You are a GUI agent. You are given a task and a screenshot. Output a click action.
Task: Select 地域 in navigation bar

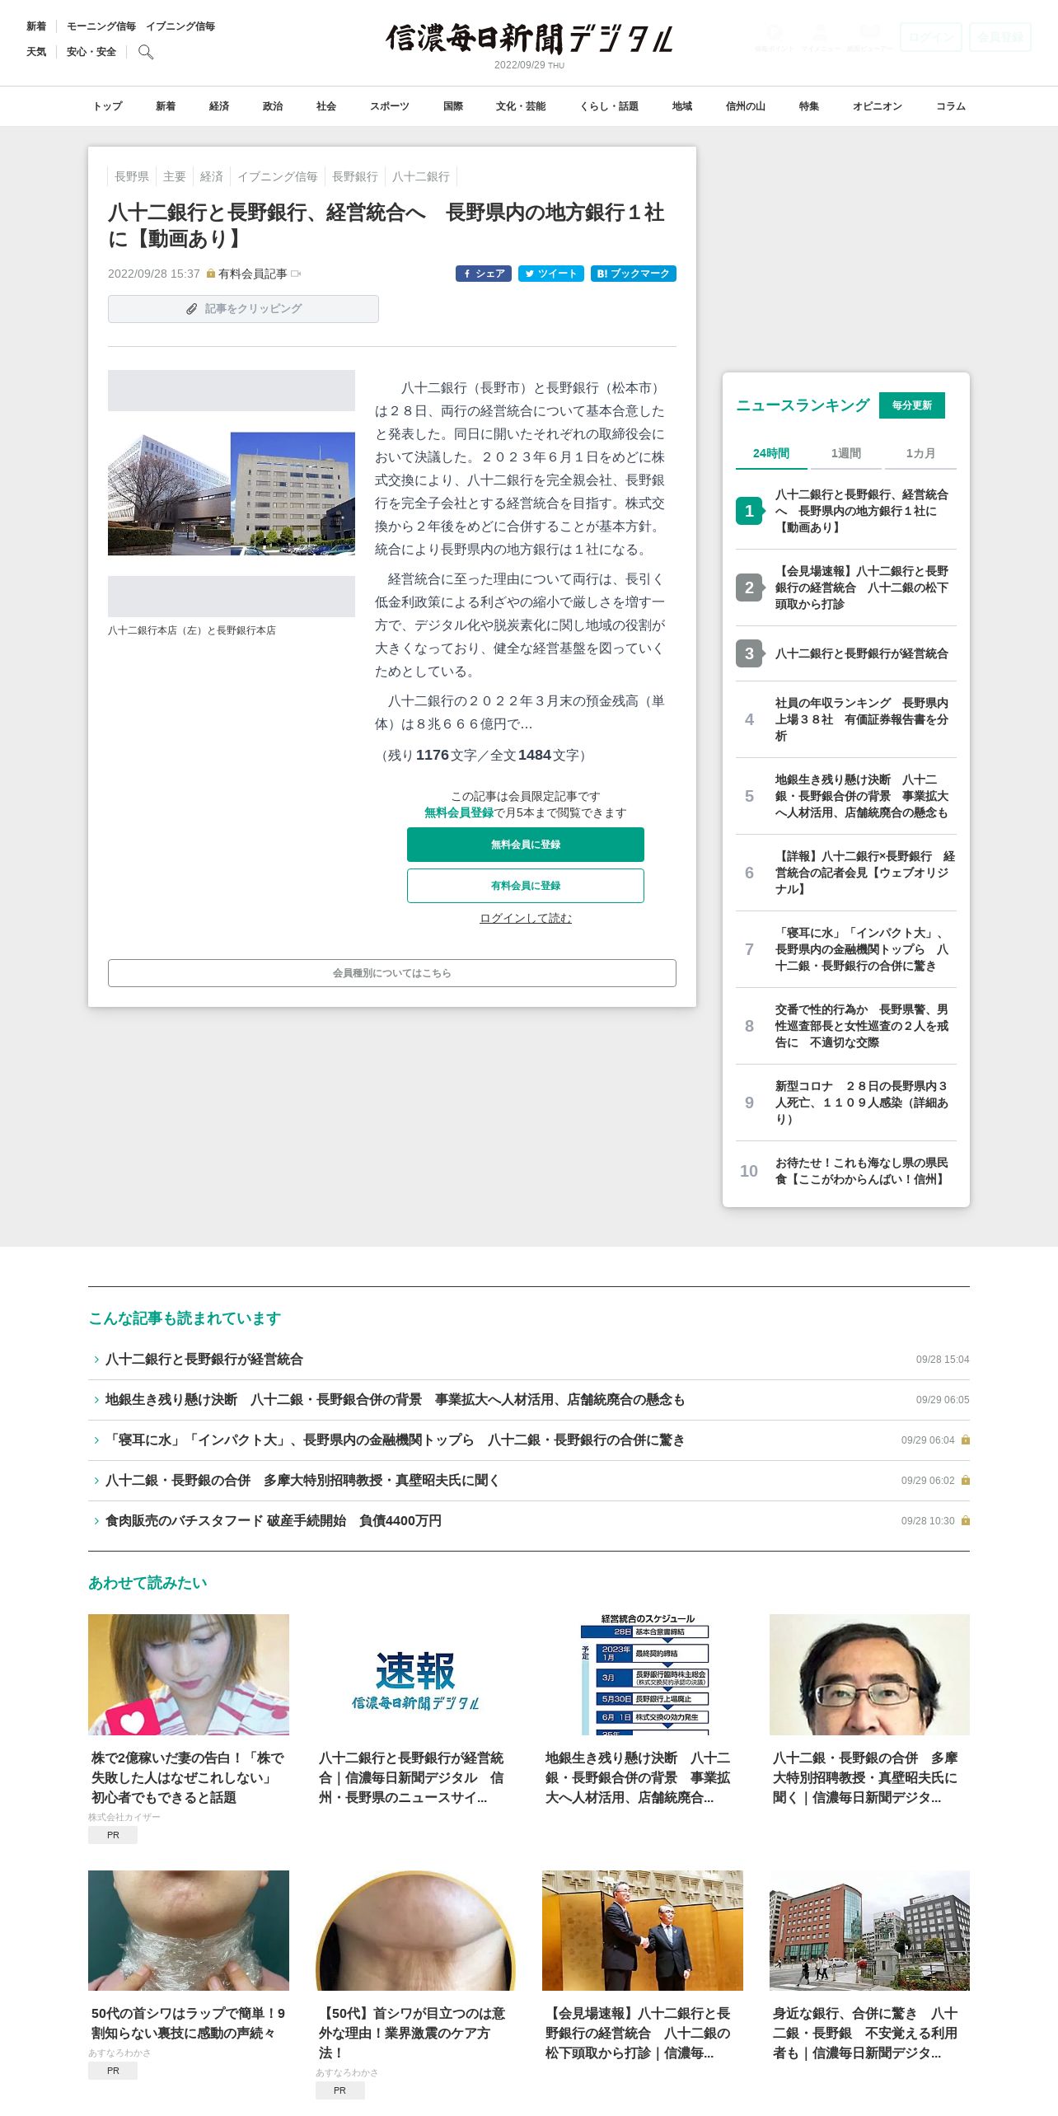click(682, 106)
